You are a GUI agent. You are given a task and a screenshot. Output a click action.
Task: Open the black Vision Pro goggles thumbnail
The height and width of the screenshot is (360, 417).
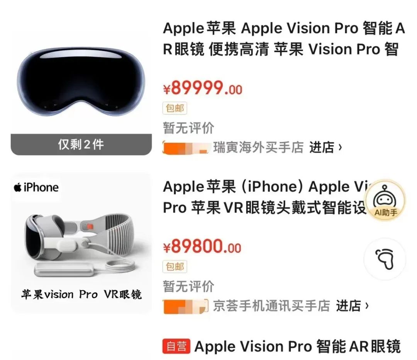click(81, 82)
